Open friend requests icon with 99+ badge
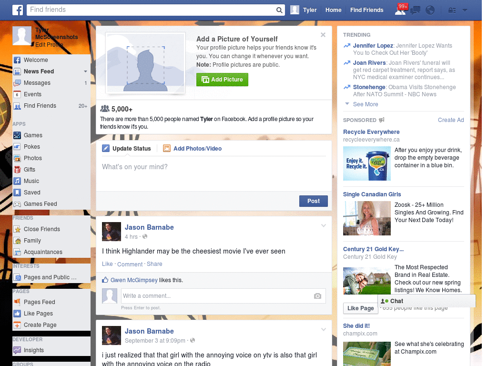The height and width of the screenshot is (366, 488). (401, 10)
